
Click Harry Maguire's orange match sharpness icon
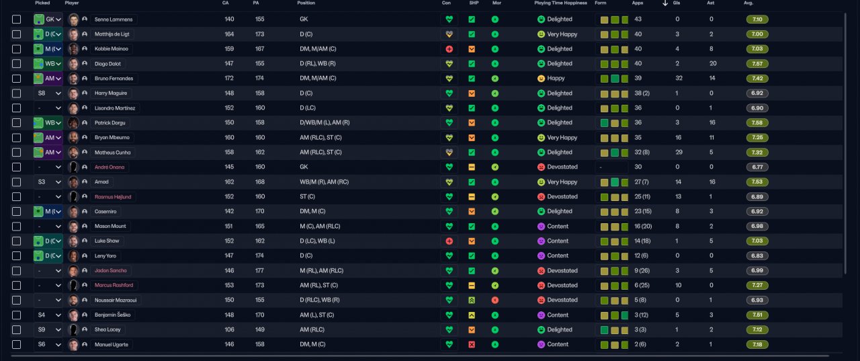[x=472, y=93]
